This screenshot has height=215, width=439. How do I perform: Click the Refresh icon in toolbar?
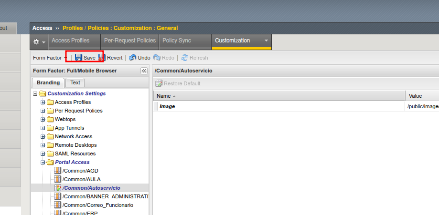click(x=184, y=58)
